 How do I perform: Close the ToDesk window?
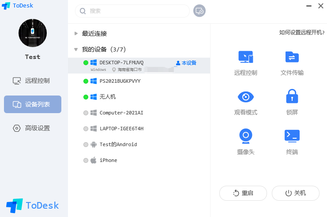pos(321,6)
